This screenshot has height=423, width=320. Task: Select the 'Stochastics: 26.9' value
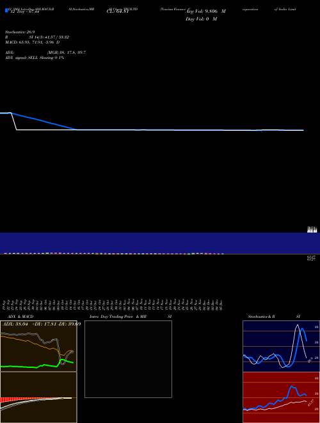[x=20, y=32]
